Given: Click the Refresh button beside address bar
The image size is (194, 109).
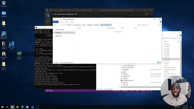Looking at the screenshot, I should click(x=139, y=25).
